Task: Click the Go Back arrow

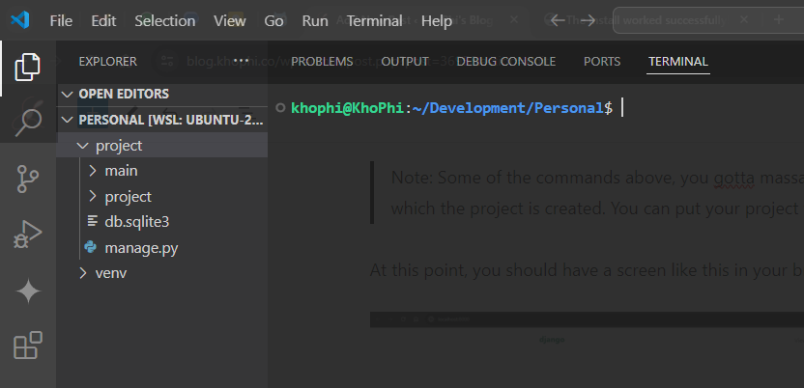Action: coord(558,20)
